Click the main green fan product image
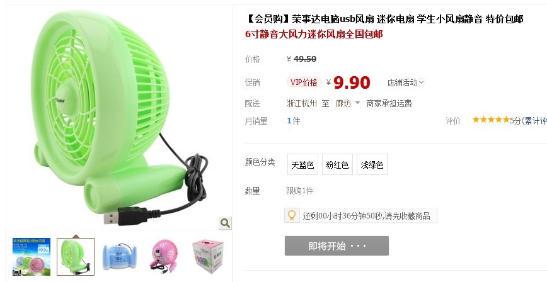 [x=119, y=117]
